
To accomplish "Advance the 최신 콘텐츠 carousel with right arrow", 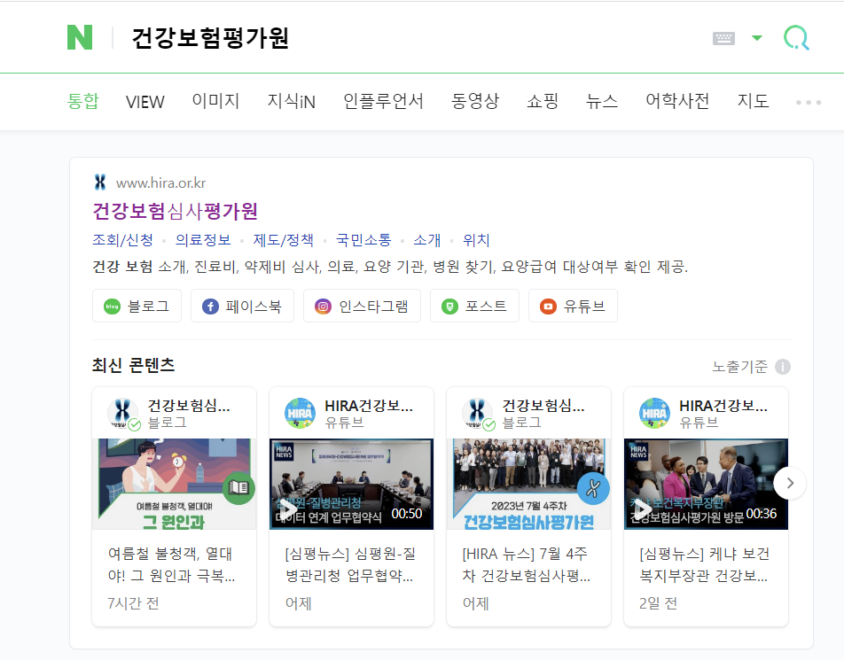I will pyautogui.click(x=789, y=482).
